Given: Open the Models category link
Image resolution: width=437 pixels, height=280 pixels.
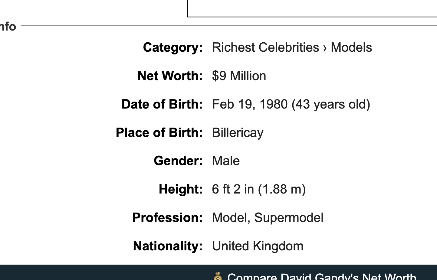Looking at the screenshot, I should (x=351, y=47).
